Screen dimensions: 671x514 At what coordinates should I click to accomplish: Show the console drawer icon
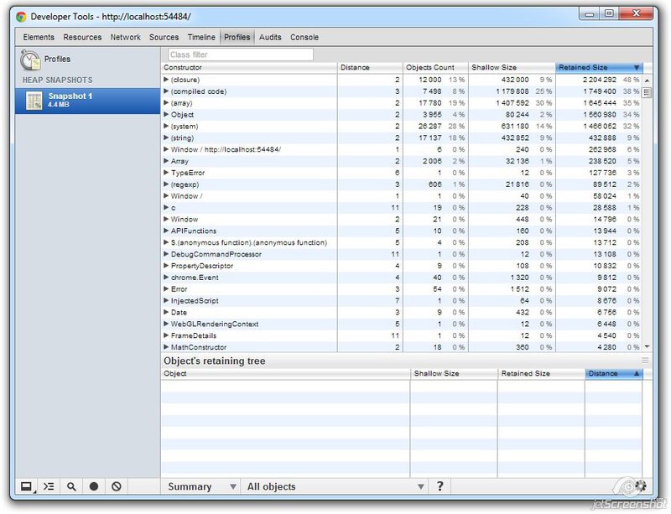[x=49, y=486]
